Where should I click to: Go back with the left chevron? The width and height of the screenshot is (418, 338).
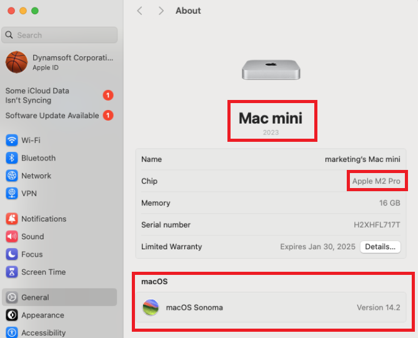pyautogui.click(x=140, y=11)
